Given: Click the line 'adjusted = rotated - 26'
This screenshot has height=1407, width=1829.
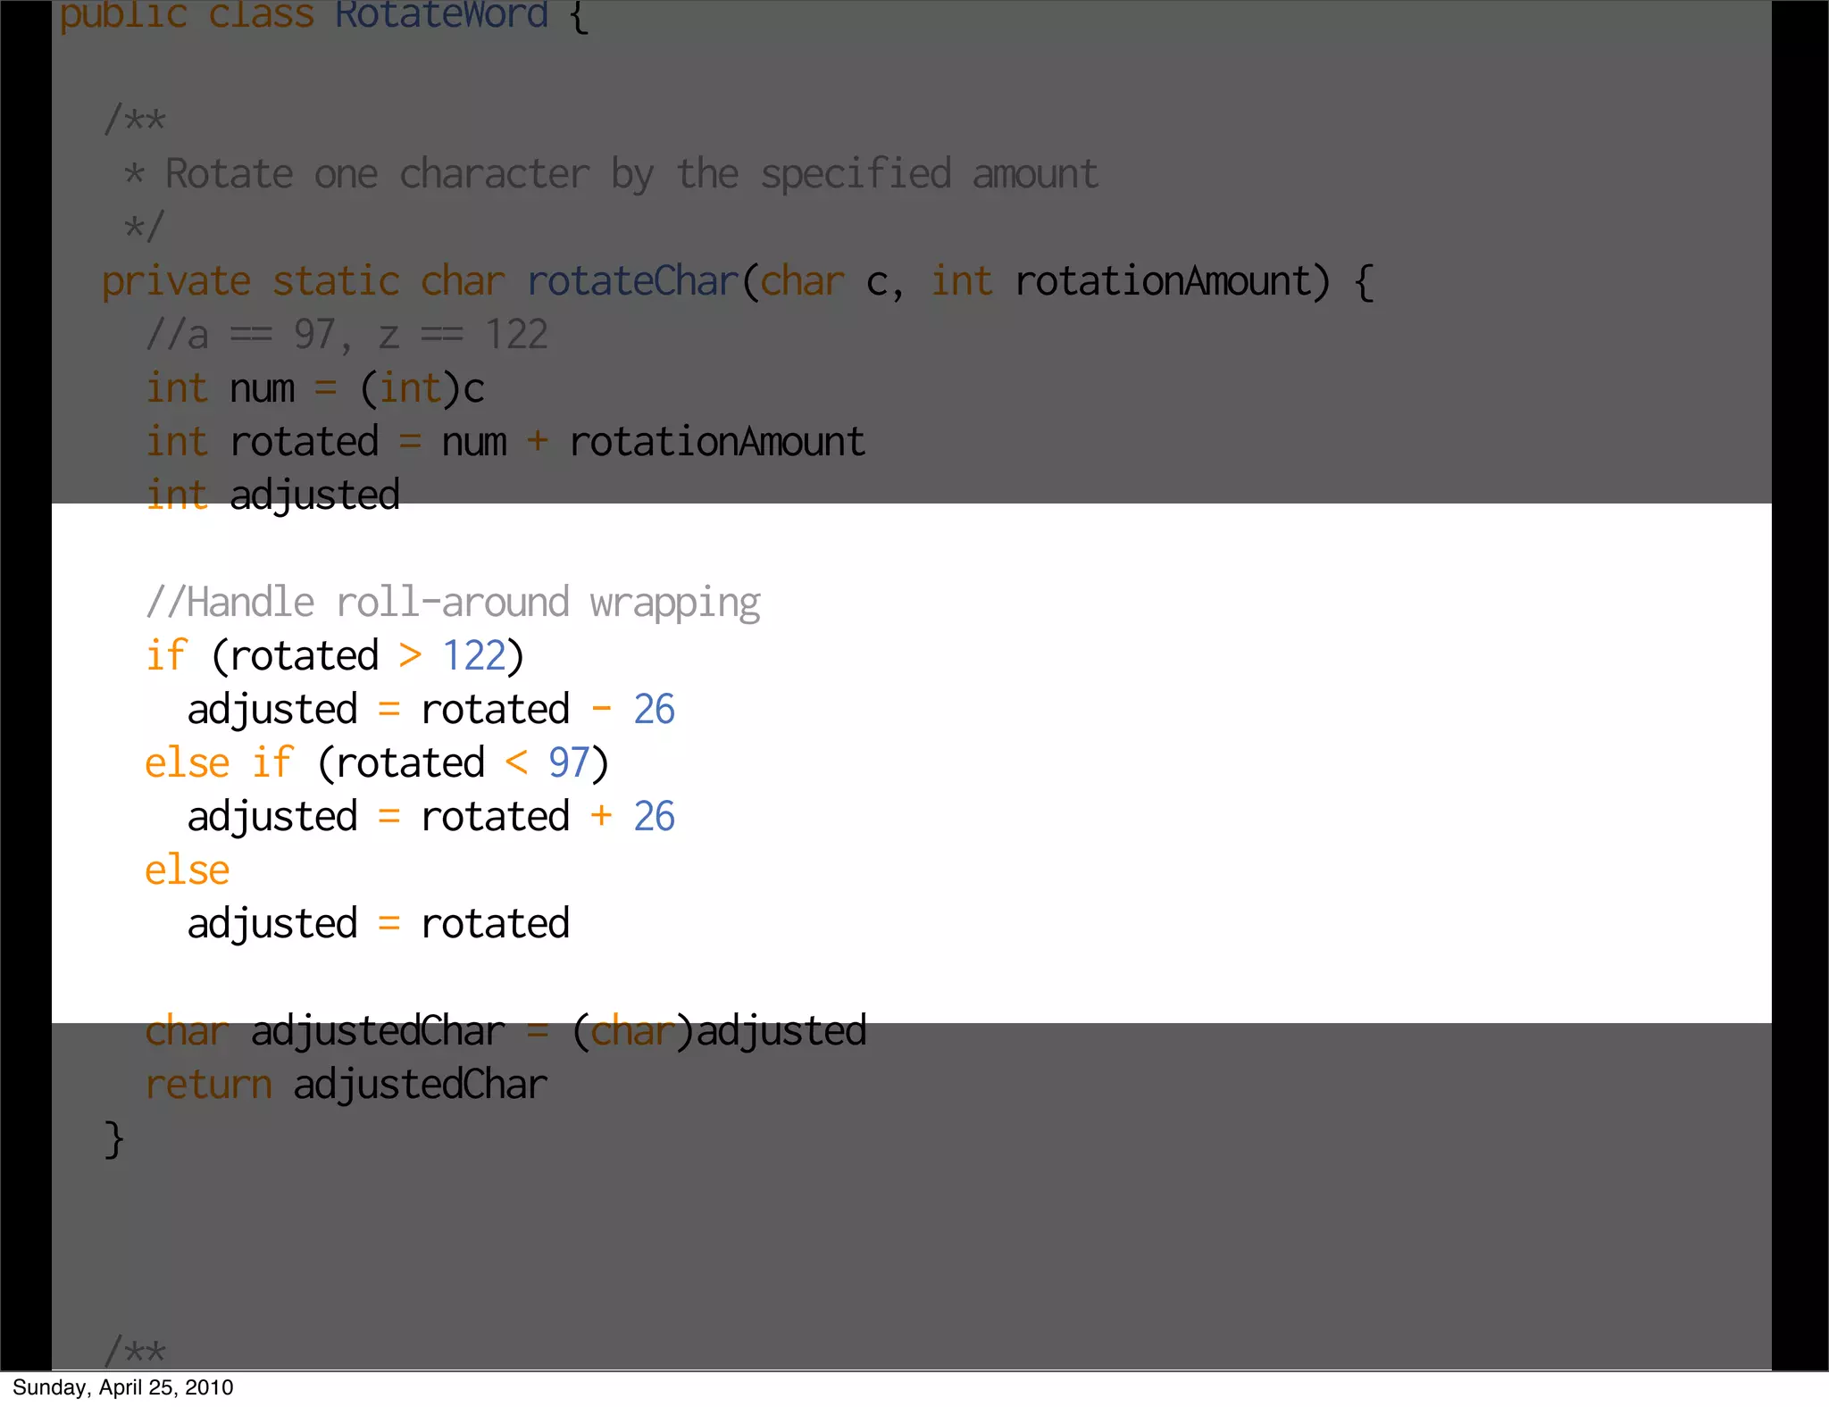Looking at the screenshot, I should click(431, 710).
